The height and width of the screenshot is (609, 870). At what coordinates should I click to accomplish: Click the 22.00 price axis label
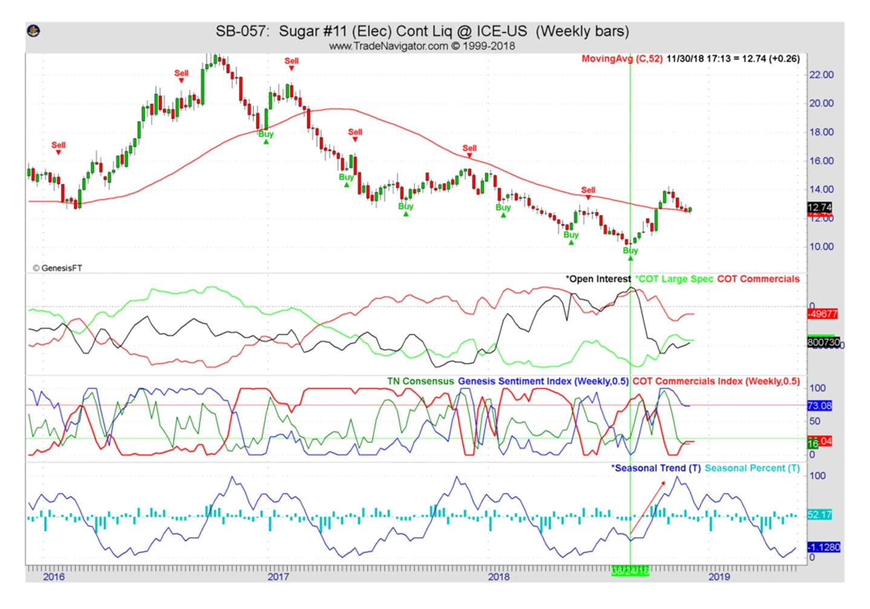point(822,75)
